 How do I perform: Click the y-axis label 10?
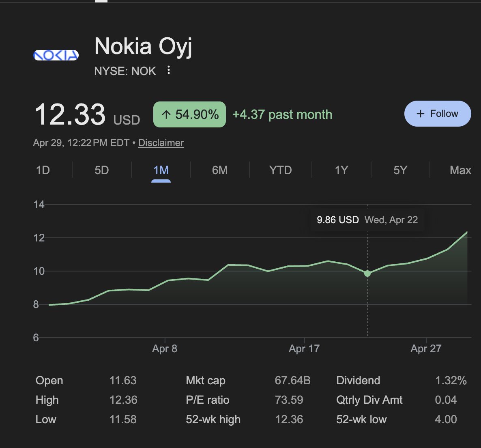(x=39, y=271)
